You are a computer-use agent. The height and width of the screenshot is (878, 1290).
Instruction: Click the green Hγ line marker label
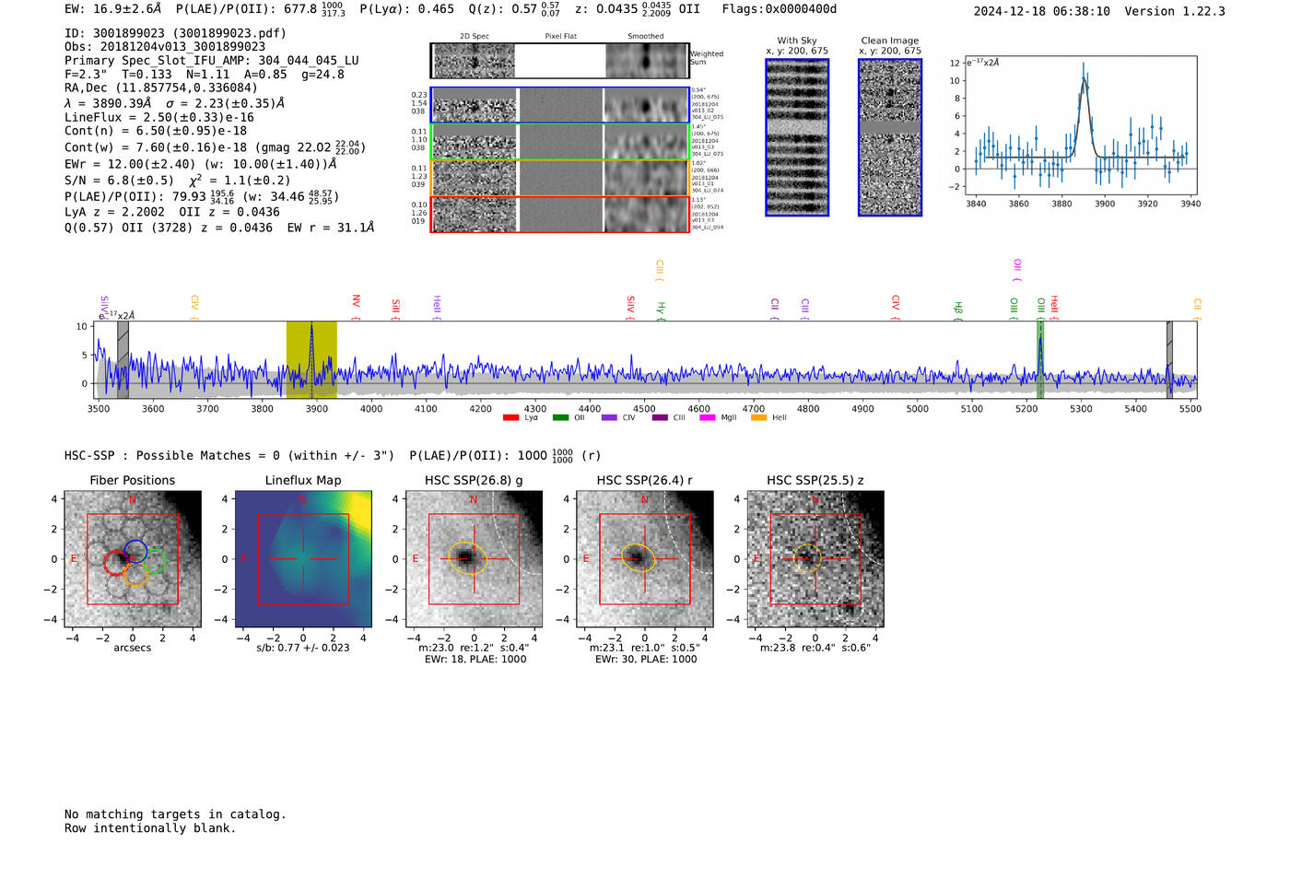point(661,310)
